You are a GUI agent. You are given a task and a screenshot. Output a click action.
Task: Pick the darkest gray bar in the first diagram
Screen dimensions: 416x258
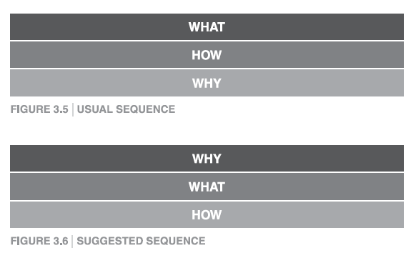[x=207, y=26]
